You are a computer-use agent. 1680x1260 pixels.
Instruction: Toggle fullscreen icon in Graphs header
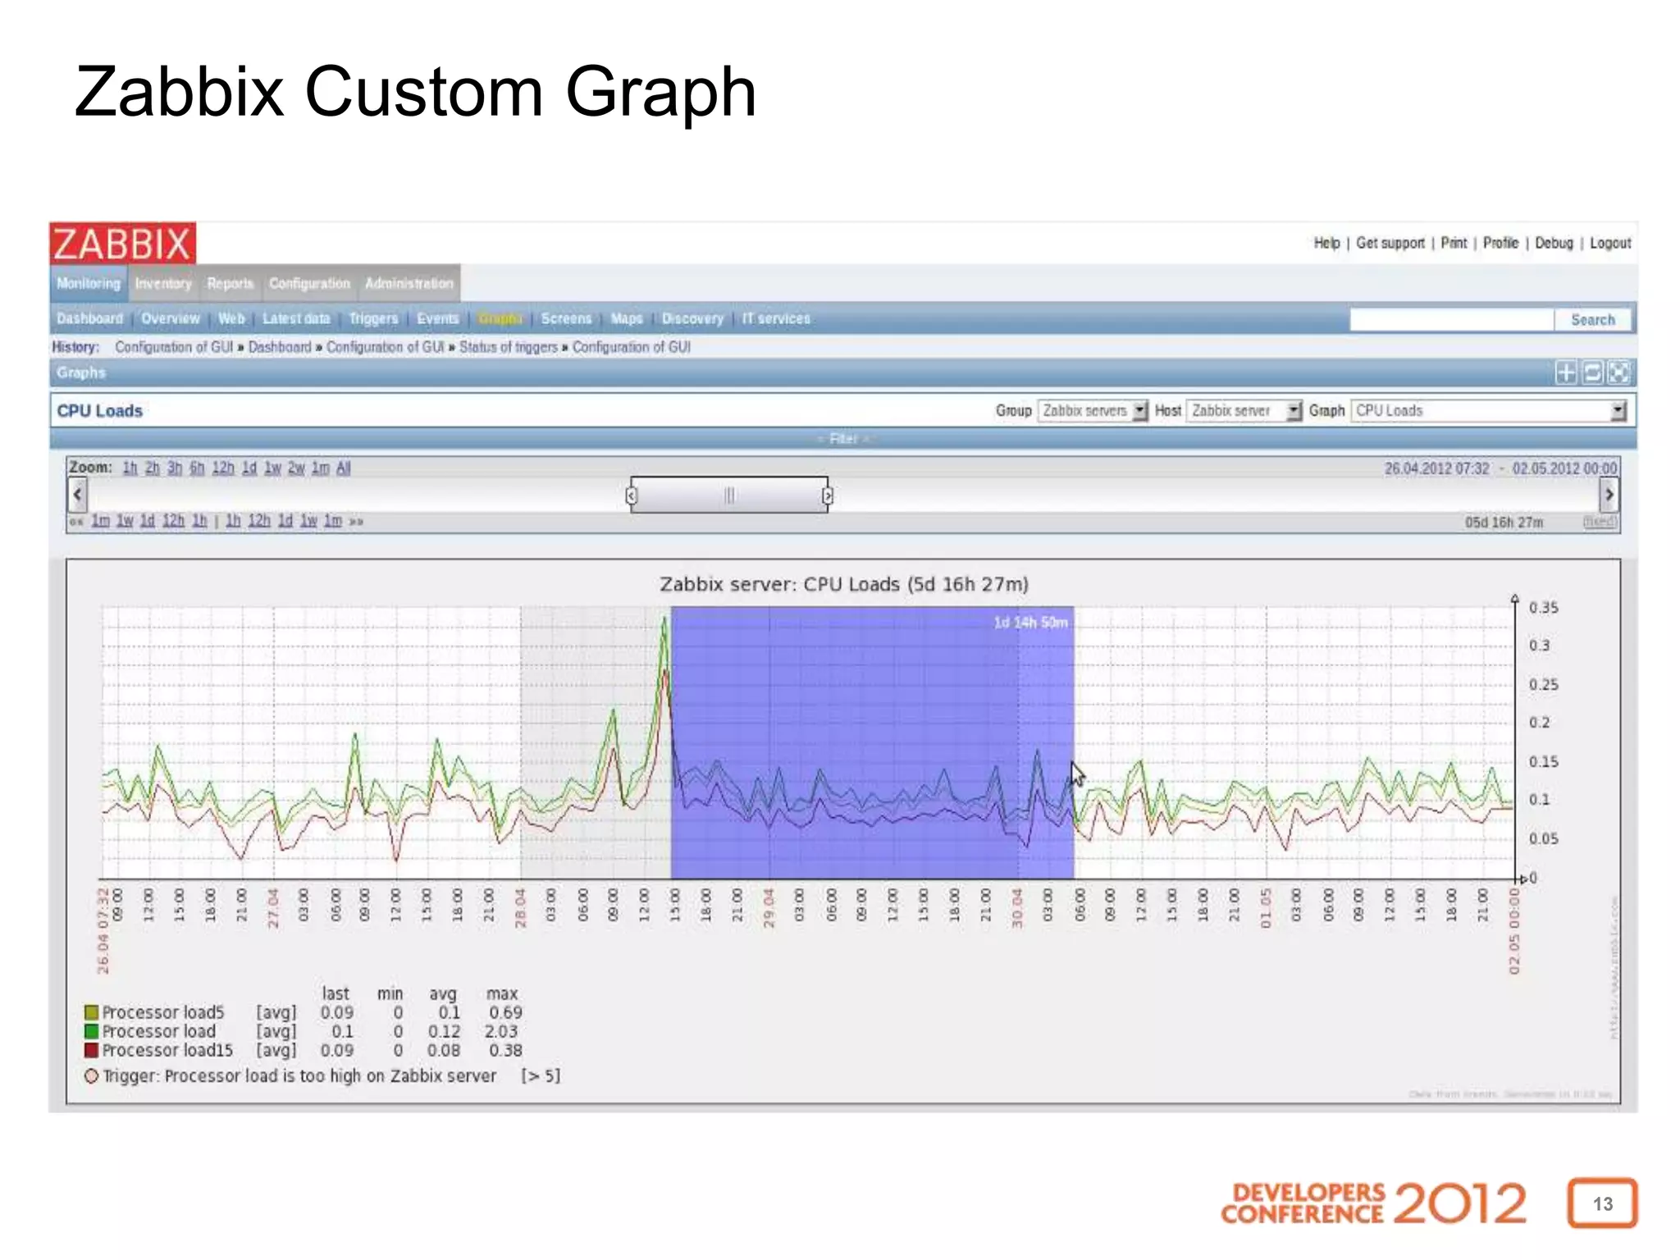point(1618,373)
